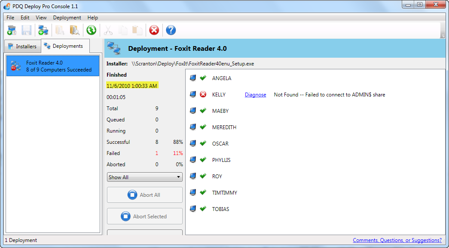Click the new deployment computers icon

click(43, 30)
